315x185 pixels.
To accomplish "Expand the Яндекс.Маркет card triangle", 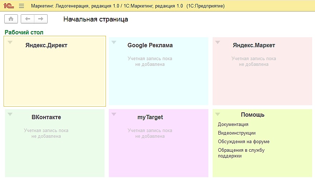I will 218,42.
